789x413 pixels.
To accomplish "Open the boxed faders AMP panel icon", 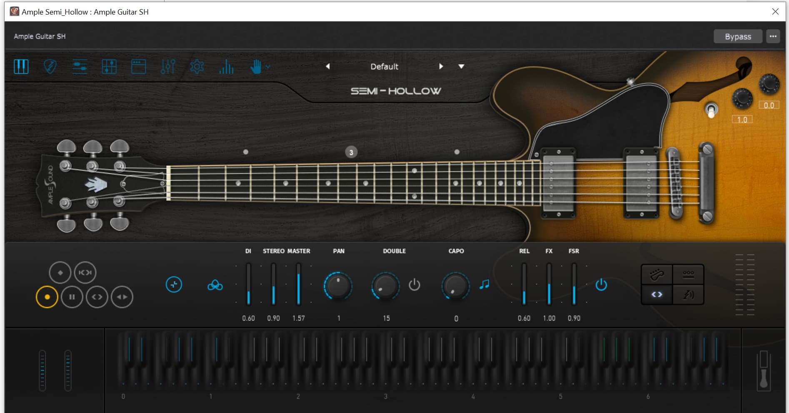I will pyautogui.click(x=109, y=67).
